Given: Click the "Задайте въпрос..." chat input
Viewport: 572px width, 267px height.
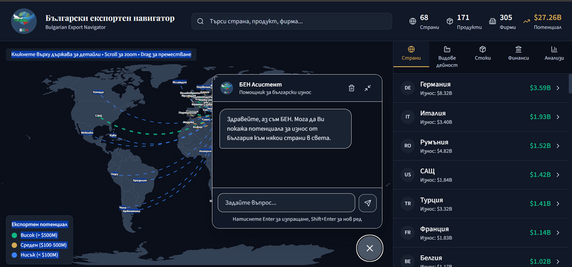Looking at the screenshot, I should (x=287, y=203).
